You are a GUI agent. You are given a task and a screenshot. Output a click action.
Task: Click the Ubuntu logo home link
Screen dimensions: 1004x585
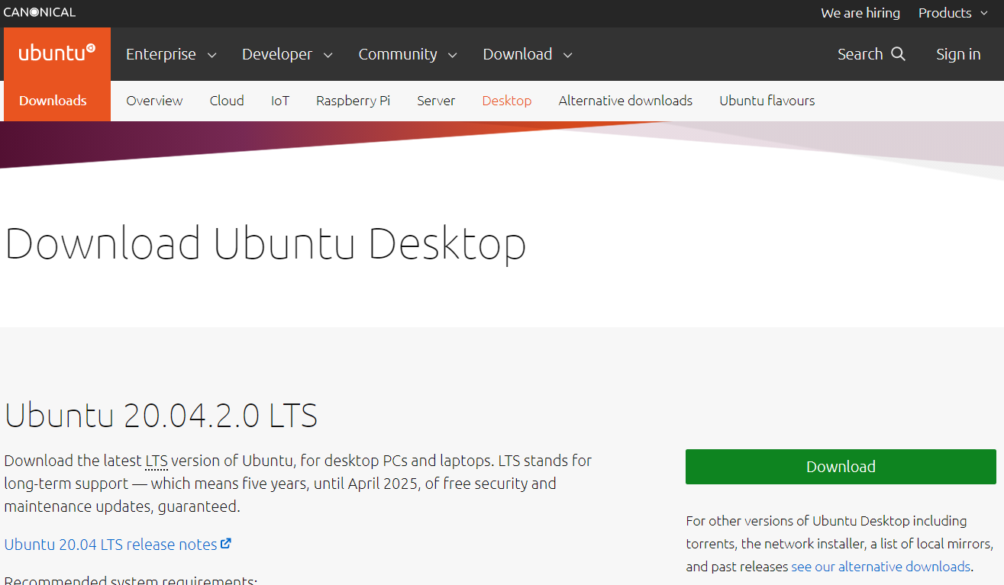[57, 53]
